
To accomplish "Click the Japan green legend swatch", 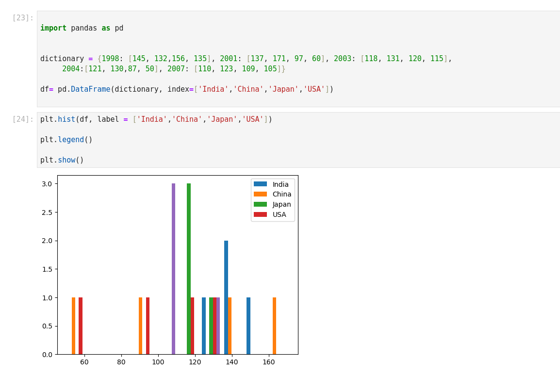I will [x=260, y=205].
